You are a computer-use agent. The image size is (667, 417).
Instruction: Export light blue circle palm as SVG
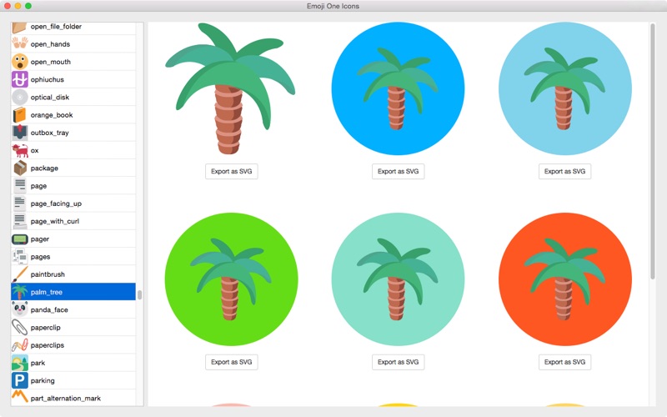coord(565,172)
